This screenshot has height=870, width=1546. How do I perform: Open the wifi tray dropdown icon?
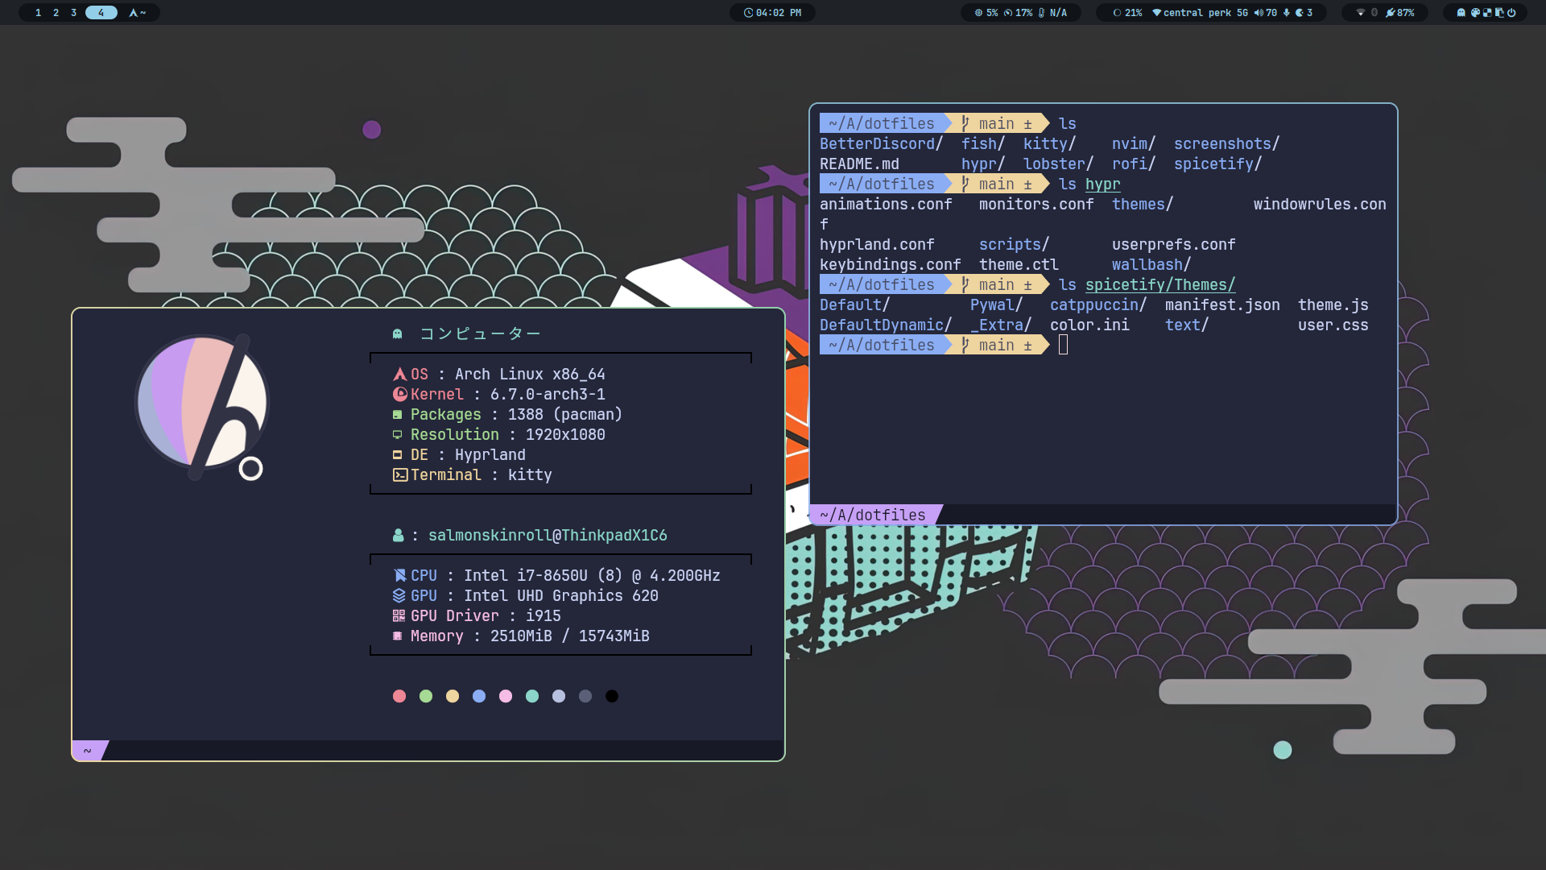(x=1360, y=13)
